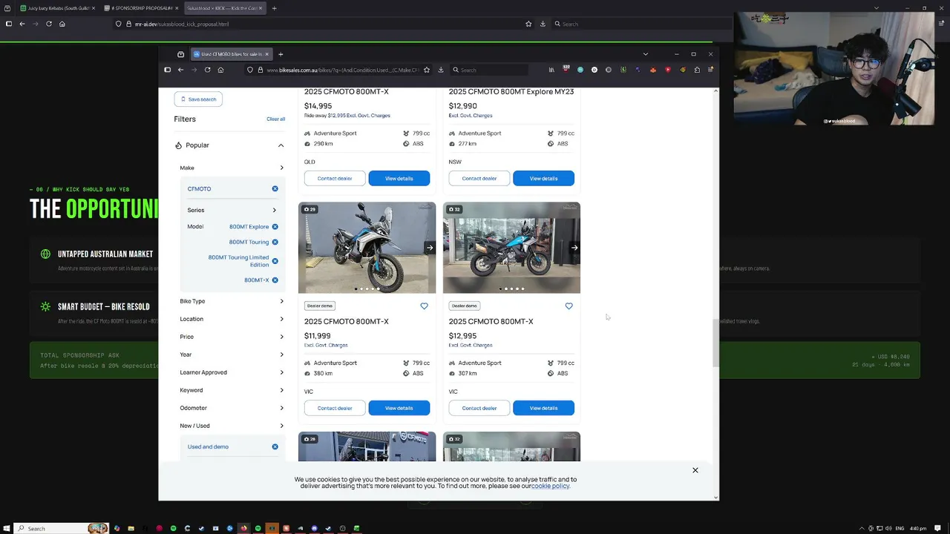This screenshot has height=534, width=950.
Task: Collapse the Popular filters section
Action: click(281, 145)
